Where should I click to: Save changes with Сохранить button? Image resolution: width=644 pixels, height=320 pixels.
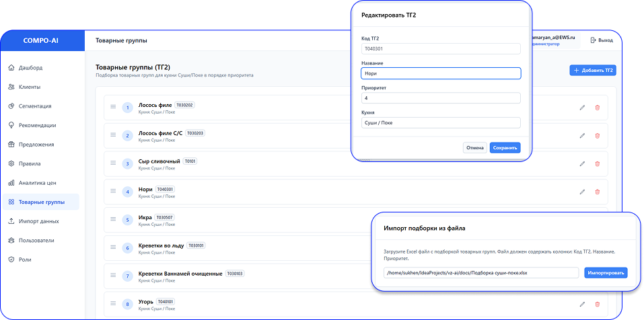505,148
